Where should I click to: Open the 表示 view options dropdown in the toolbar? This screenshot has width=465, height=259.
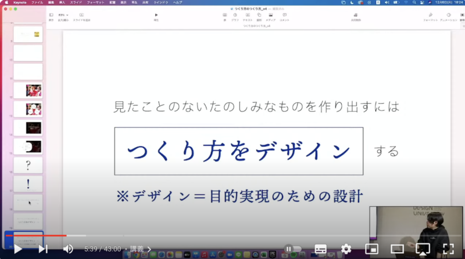(x=51, y=16)
